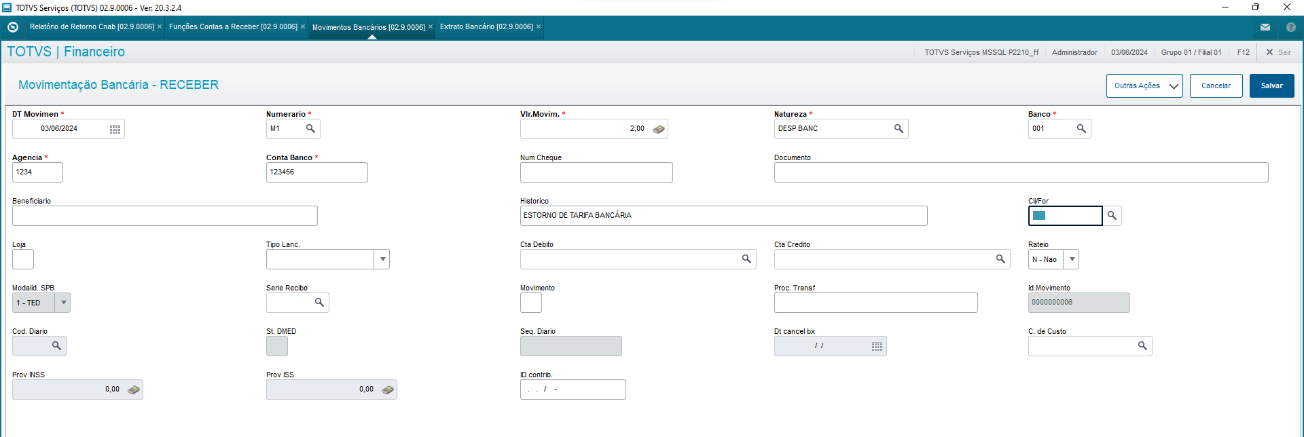This screenshot has width=1304, height=437.
Task: Switch to Extrato Bancário tab
Action: [486, 26]
